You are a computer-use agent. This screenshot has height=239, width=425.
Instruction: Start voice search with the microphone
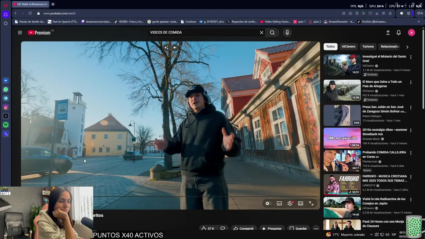[287, 33]
